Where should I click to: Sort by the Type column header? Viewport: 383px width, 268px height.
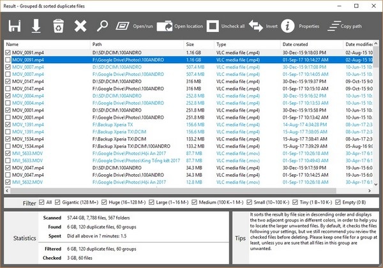coord(247,45)
